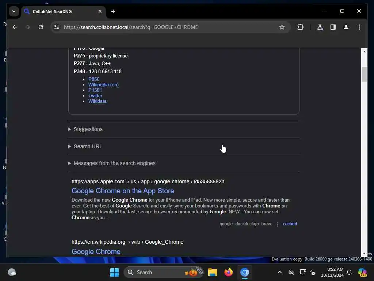Image resolution: width=374 pixels, height=281 pixels.
Task: Open the cached version of App Store result
Action: (290, 224)
